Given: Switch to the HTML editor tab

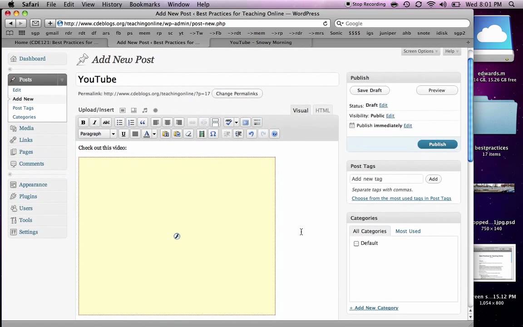Looking at the screenshot, I should [x=322, y=110].
